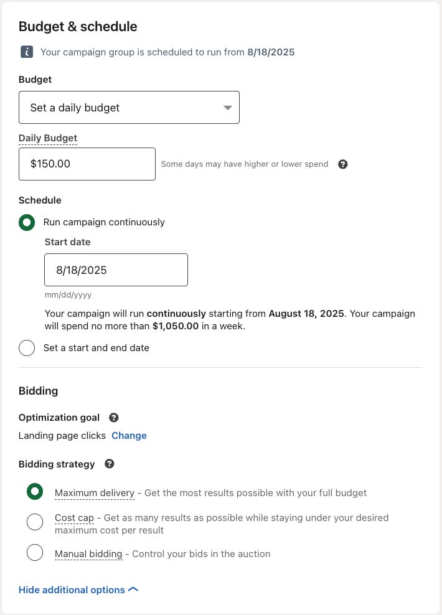Click the dropdown arrow on 'Set a daily budget'
Image resolution: width=442 pixels, height=615 pixels.
[227, 107]
